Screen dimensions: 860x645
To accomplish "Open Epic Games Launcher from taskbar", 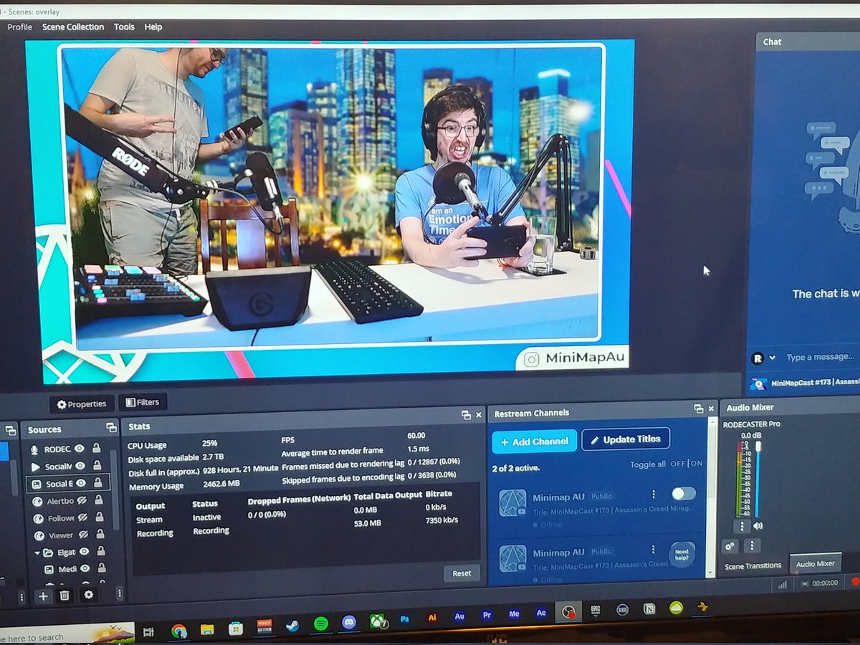I will click(595, 611).
